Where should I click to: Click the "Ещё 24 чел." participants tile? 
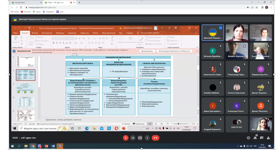237,124
